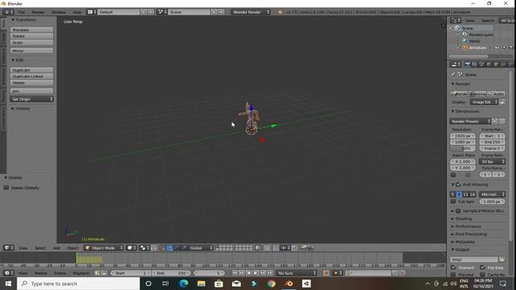Click the Duplicate Linked button
Image resolution: width=516 pixels, height=290 pixels.
pyautogui.click(x=31, y=77)
